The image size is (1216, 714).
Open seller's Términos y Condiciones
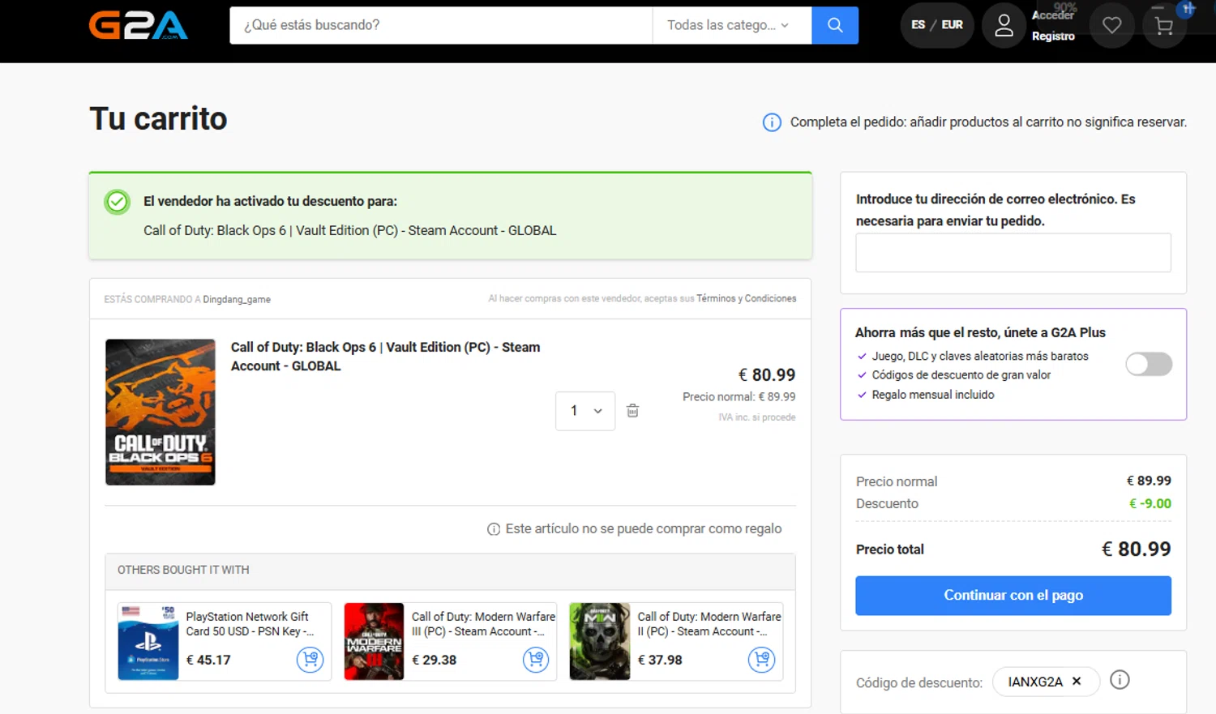point(746,299)
